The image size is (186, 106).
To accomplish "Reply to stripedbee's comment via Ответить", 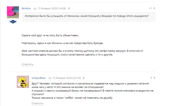I will point(37,103).
